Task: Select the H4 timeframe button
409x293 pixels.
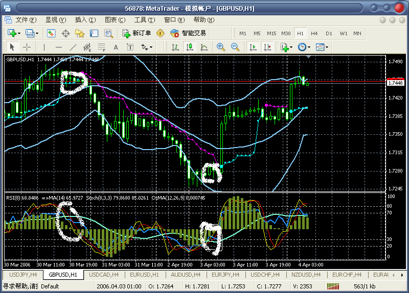Action: (314, 33)
